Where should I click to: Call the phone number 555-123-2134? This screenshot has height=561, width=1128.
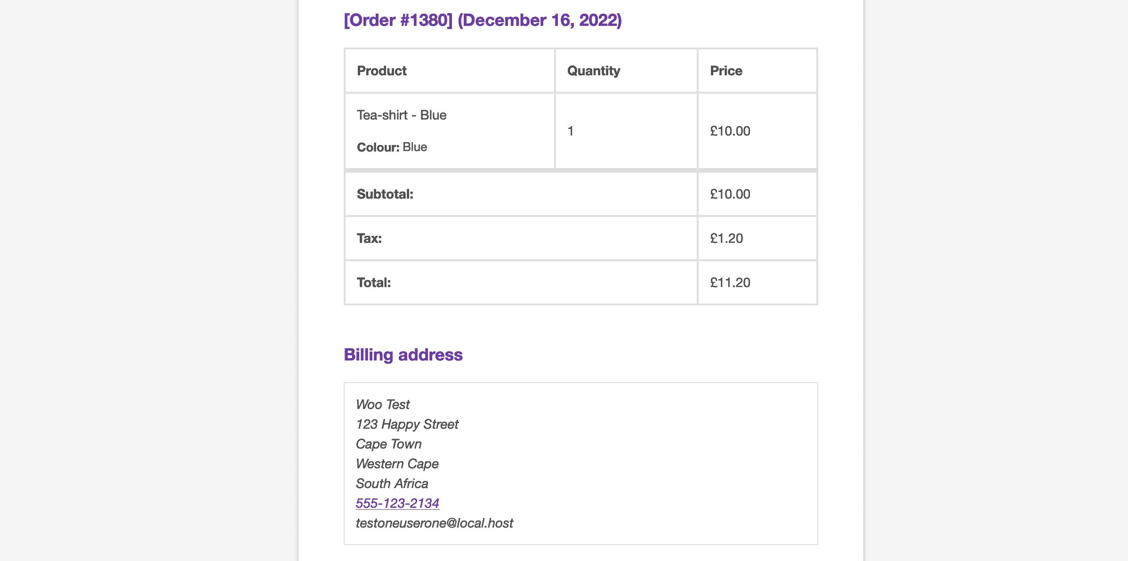coord(397,503)
